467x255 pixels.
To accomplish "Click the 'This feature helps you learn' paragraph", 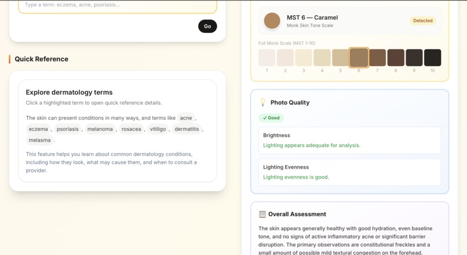I will (x=111, y=162).
